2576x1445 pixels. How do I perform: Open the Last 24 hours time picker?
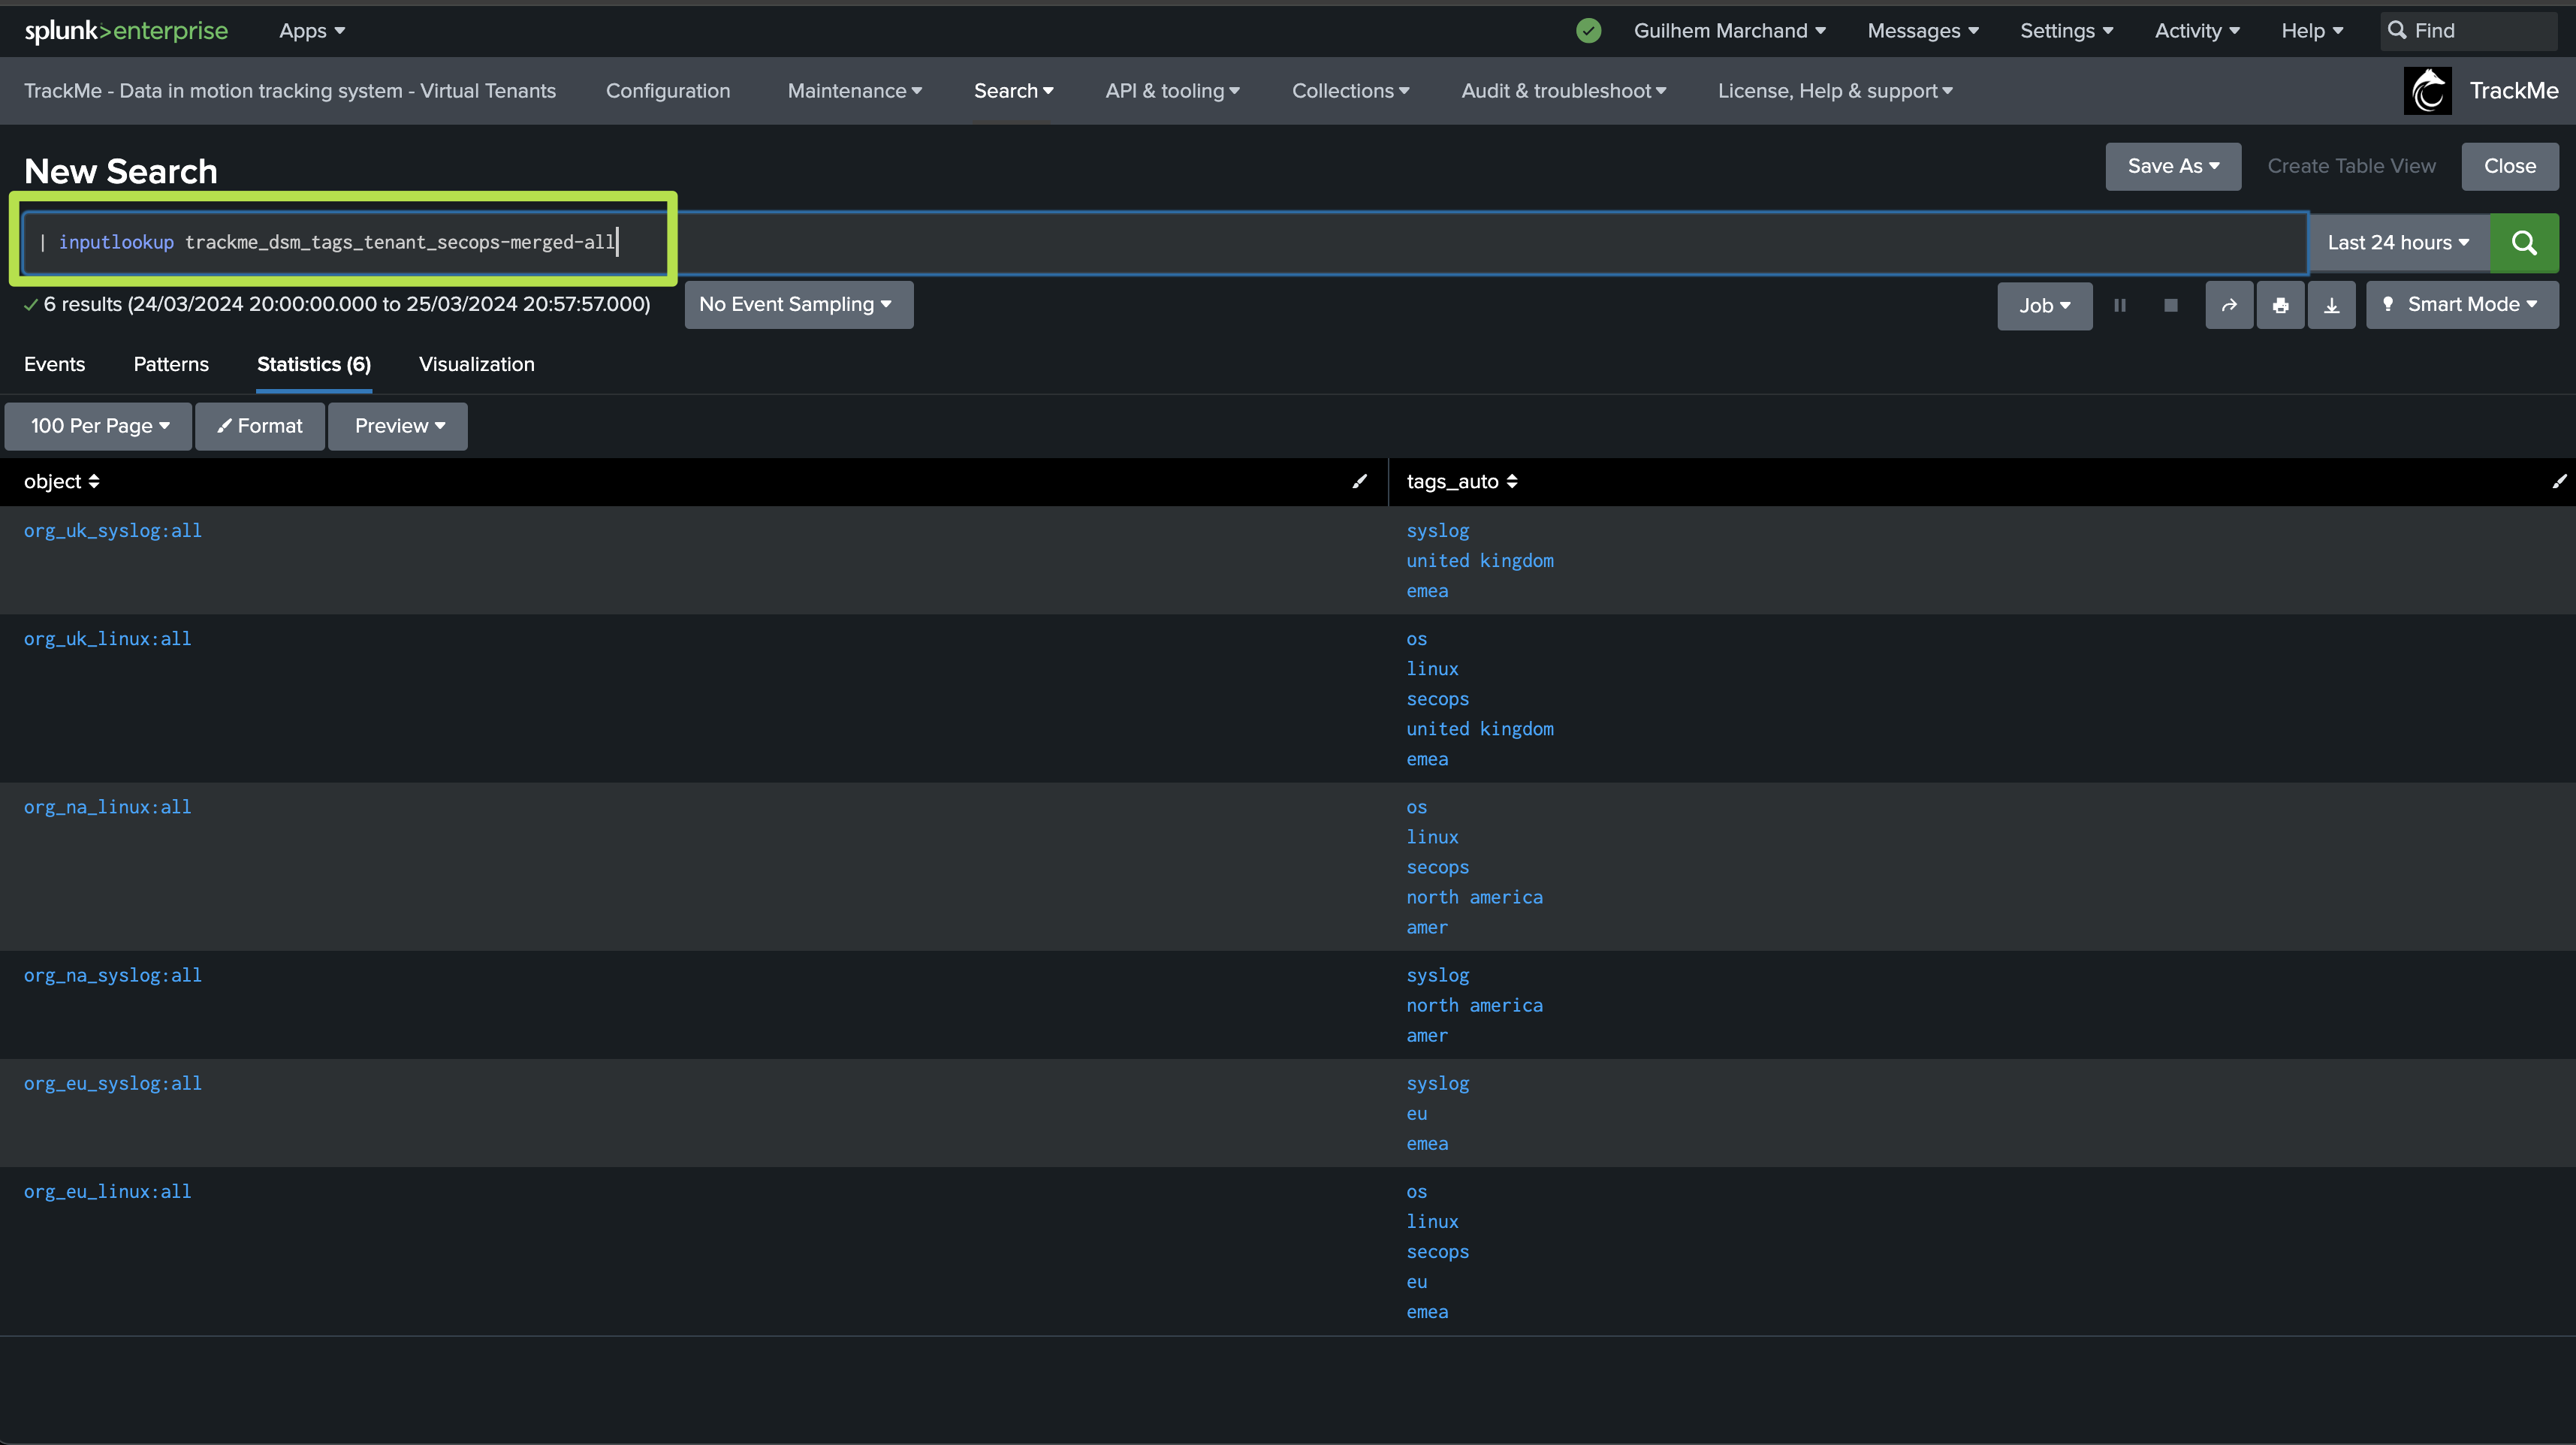tap(2397, 243)
